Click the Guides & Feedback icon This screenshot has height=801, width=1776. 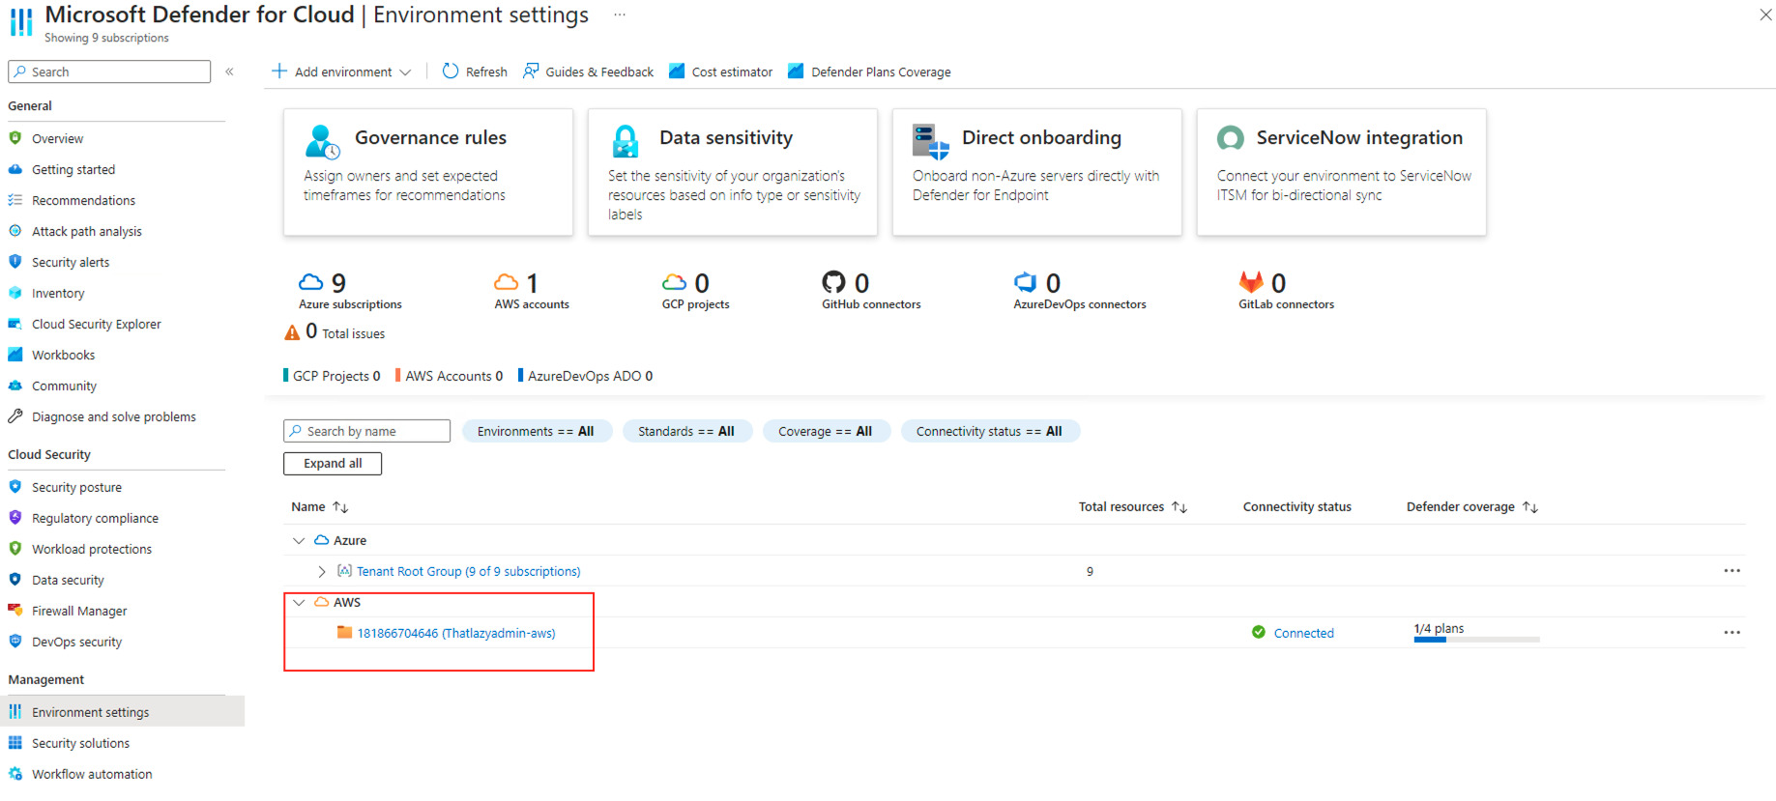(x=531, y=72)
